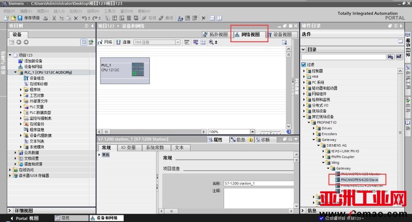
Task: Click the Delete X icon beside paste
Action: [x=76, y=18]
